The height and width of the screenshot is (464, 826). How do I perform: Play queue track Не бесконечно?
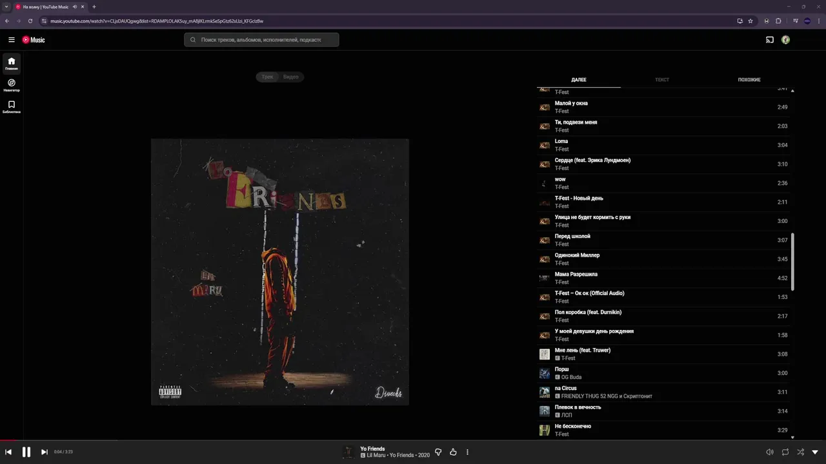(664, 430)
